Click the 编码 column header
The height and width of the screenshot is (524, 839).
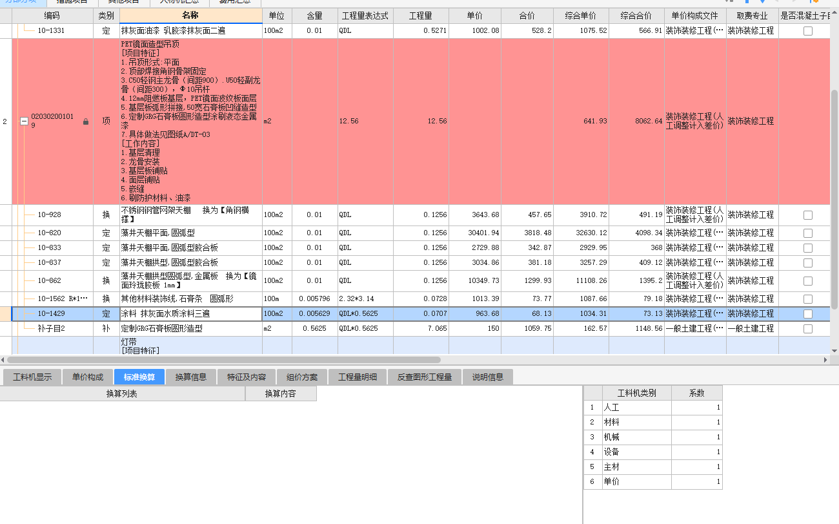click(x=52, y=16)
